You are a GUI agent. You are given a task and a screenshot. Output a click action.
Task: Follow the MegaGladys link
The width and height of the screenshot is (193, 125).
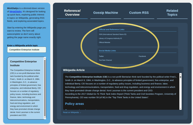[x=16, y=12]
